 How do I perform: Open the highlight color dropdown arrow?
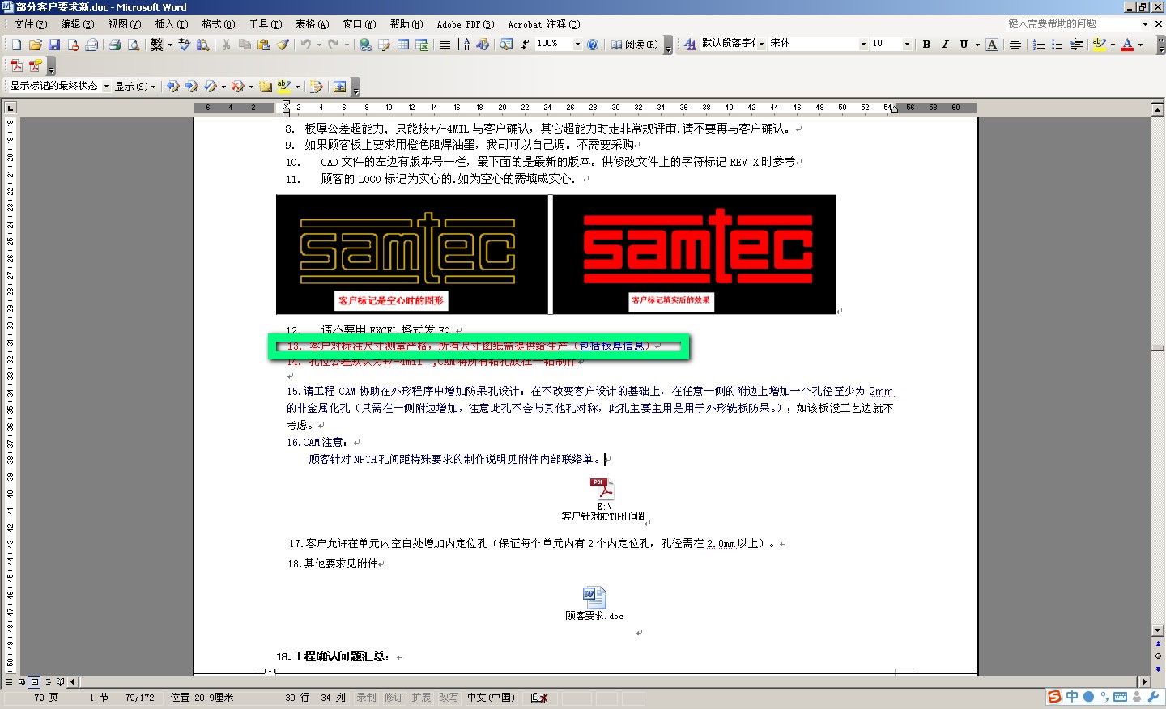[x=1113, y=45]
